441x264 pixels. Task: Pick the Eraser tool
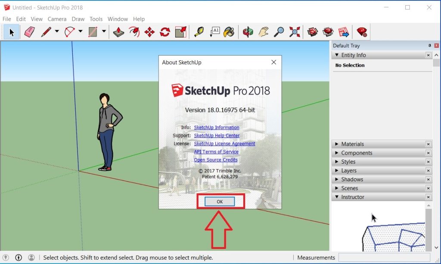[x=30, y=32]
